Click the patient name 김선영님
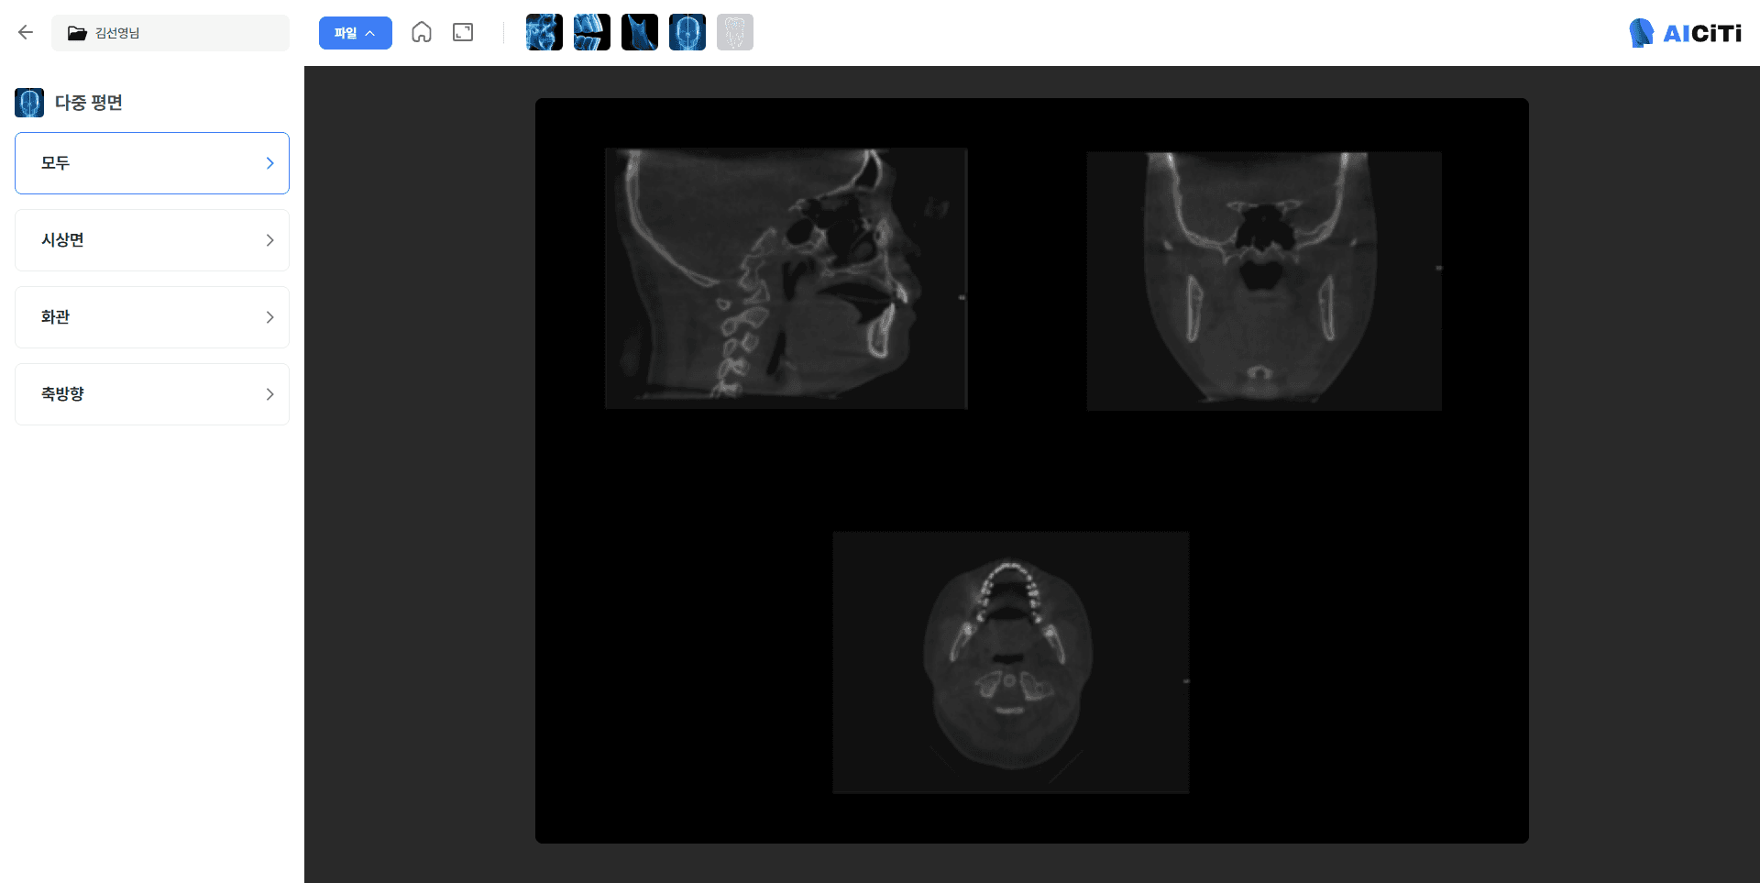This screenshot has height=883, width=1760. tap(115, 33)
